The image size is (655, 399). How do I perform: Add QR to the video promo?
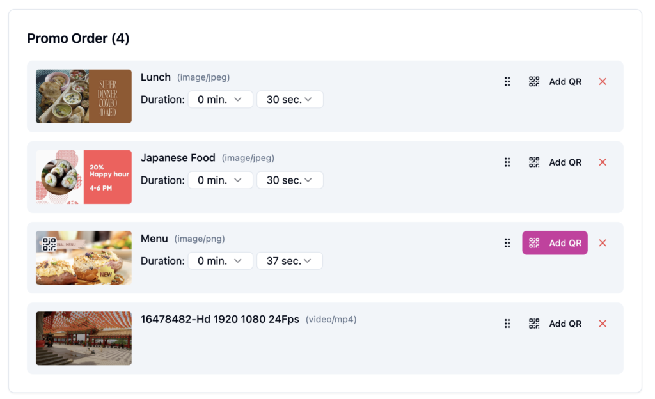[x=555, y=324]
